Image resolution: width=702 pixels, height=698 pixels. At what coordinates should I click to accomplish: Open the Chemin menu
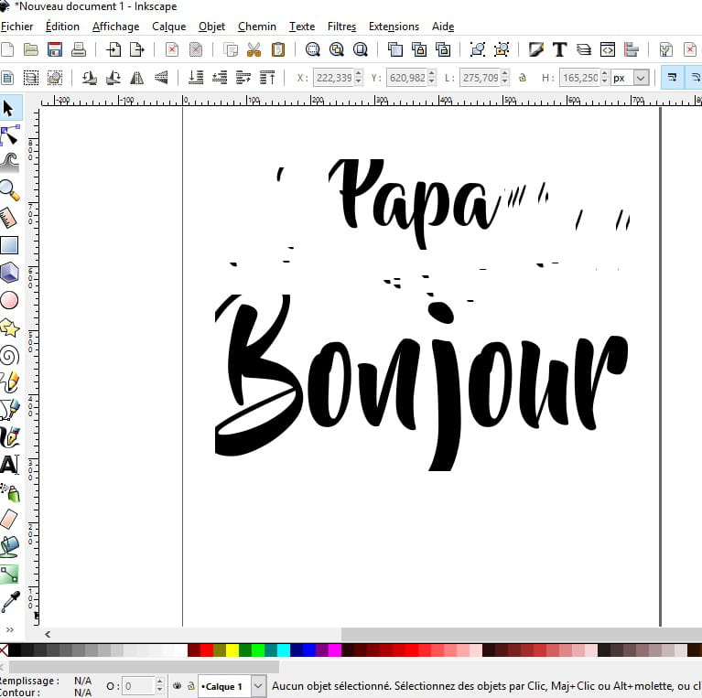pyautogui.click(x=257, y=27)
